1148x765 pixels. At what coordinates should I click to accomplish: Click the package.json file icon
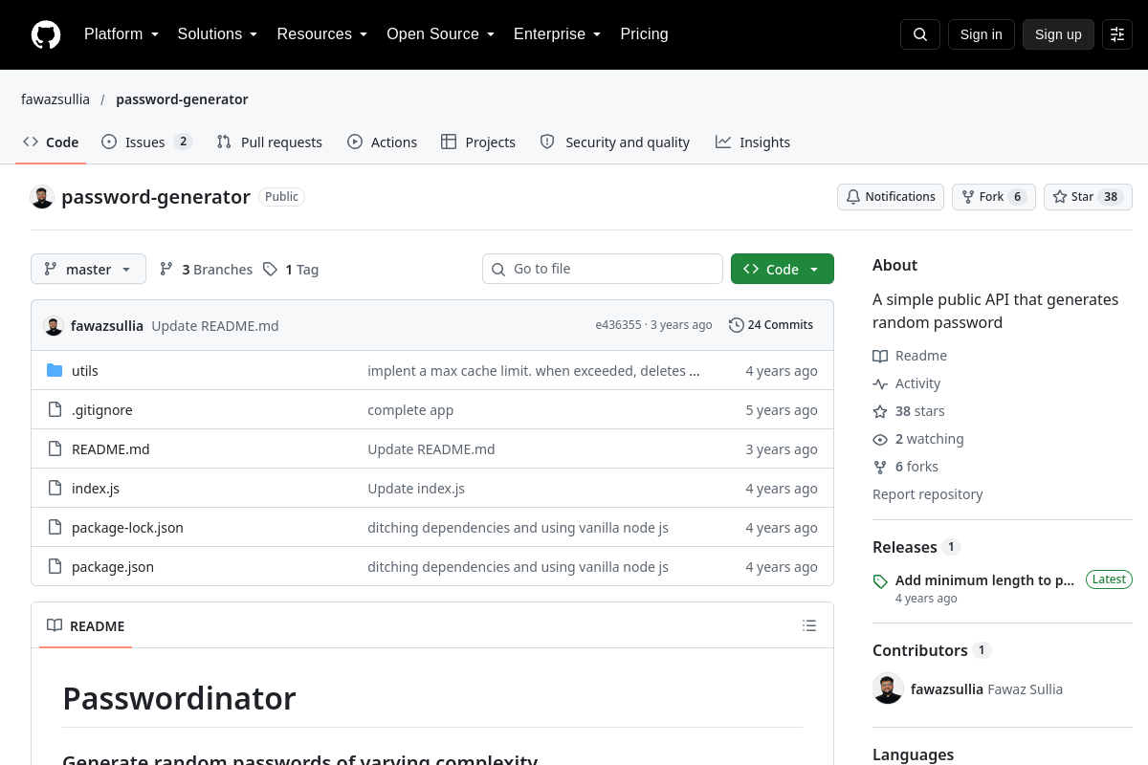(x=55, y=566)
